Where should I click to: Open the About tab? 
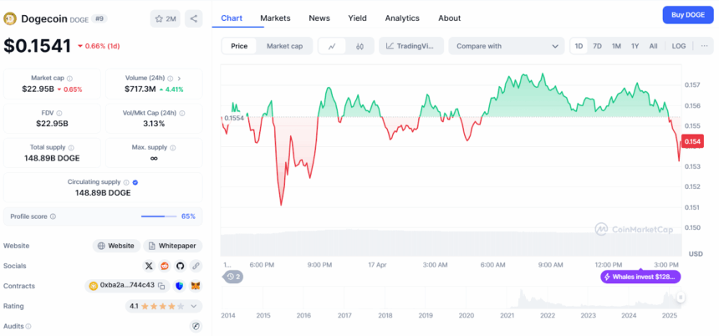tap(450, 18)
